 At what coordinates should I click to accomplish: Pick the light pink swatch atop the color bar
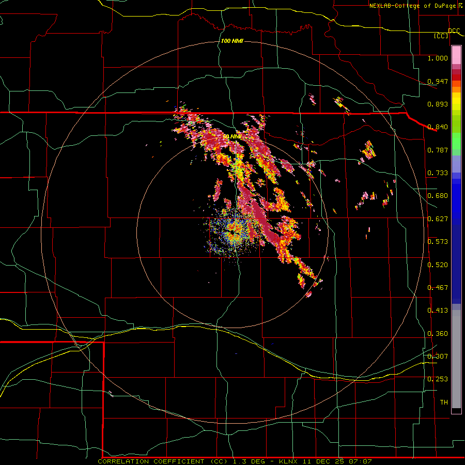tap(456, 55)
